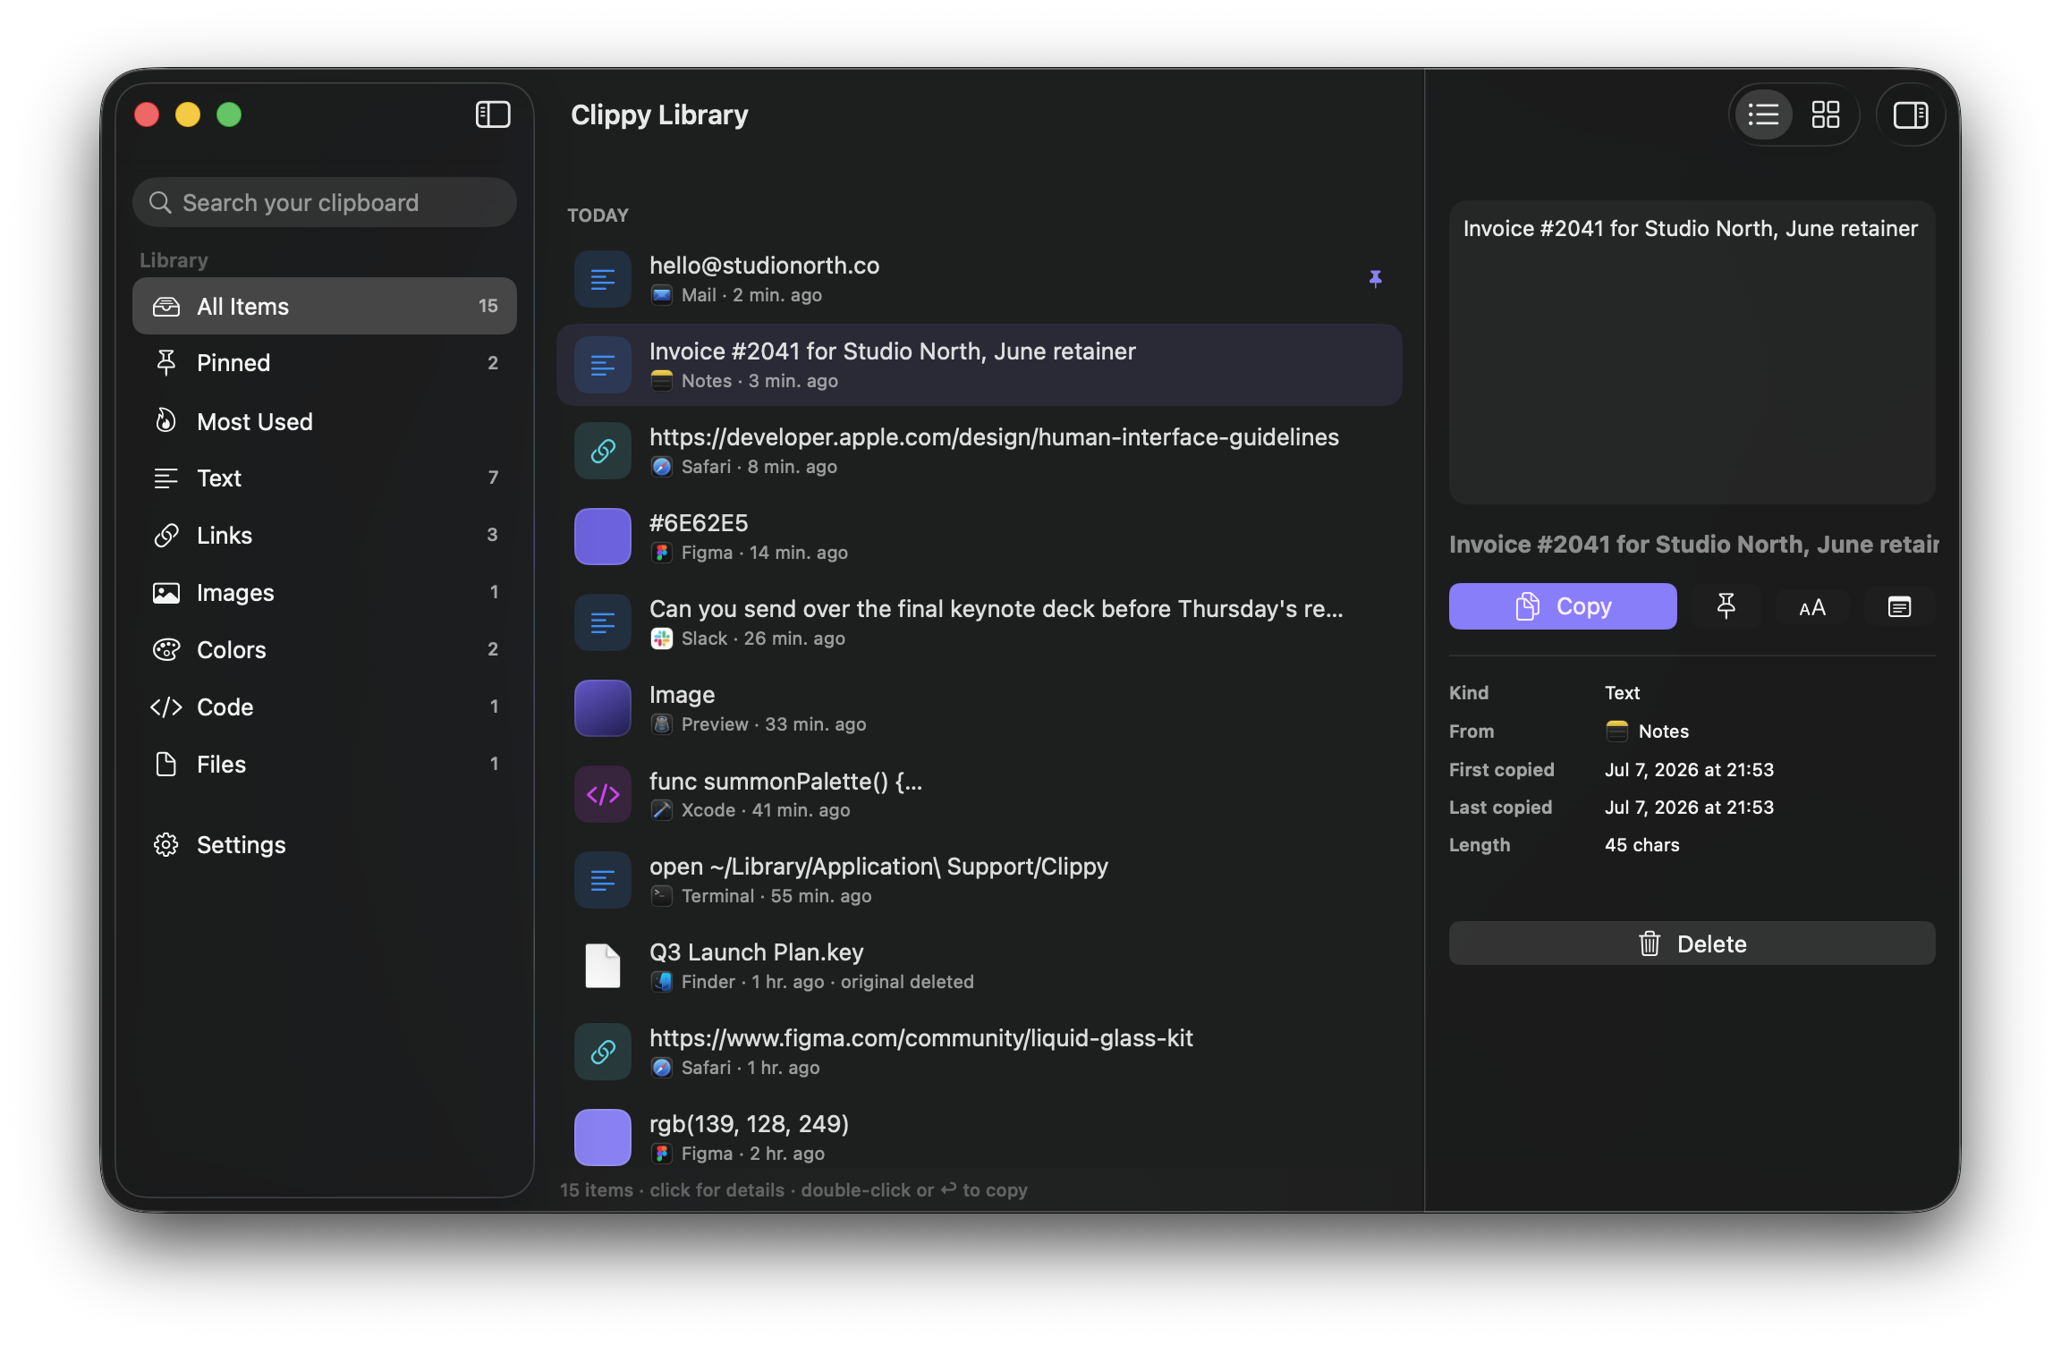Screen dimensions: 2061x1345
Task: Click the Copy button in detail panel
Action: point(1563,606)
